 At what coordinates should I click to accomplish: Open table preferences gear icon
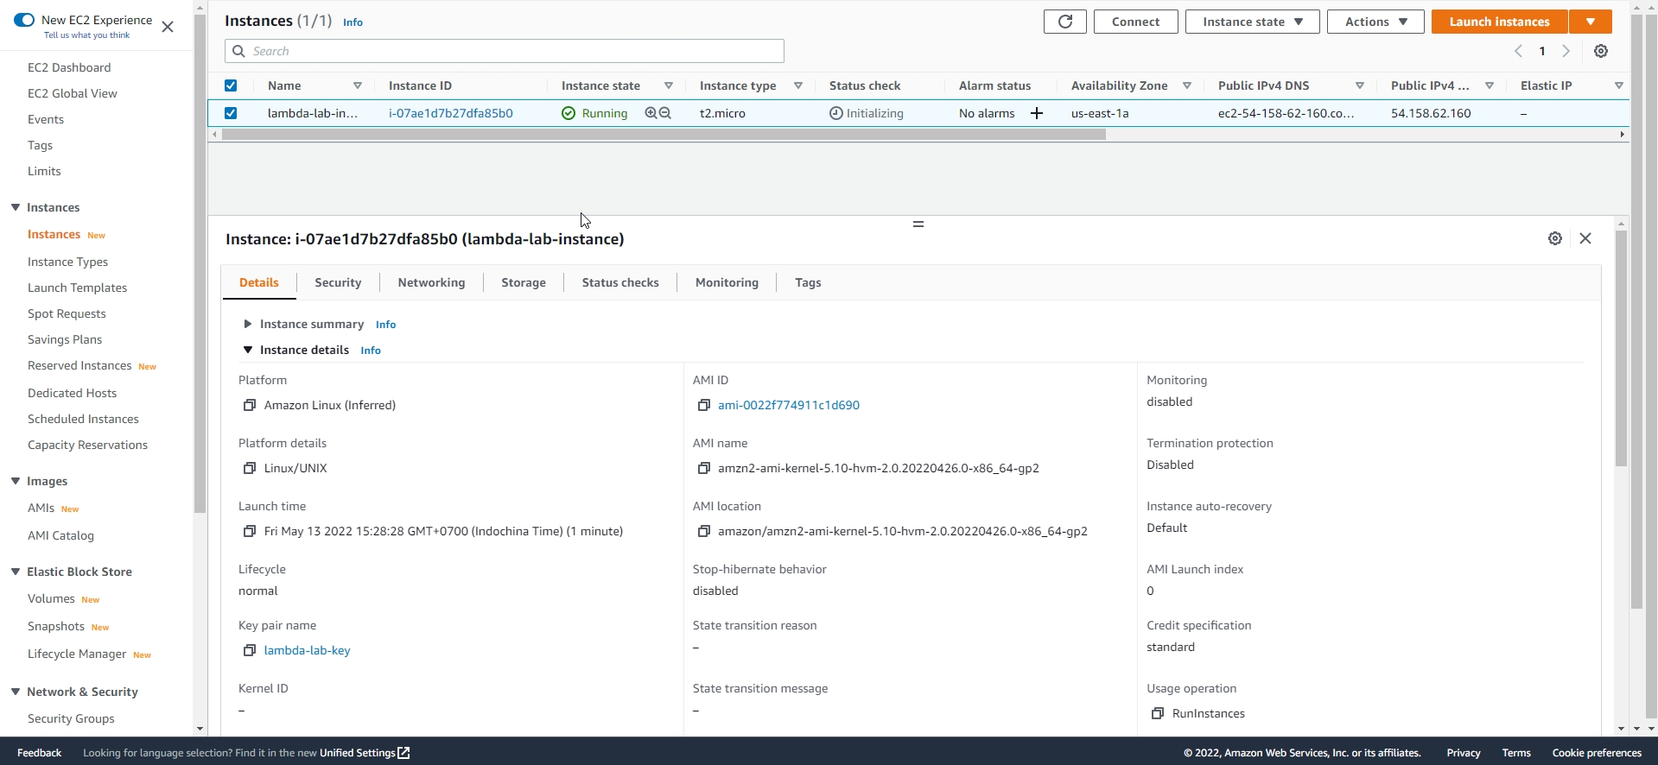tap(1601, 51)
